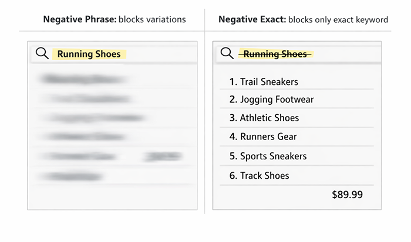Image resolution: width=411 pixels, height=242 pixels.
Task: Select the Trail Sneakers result
Action: (264, 82)
